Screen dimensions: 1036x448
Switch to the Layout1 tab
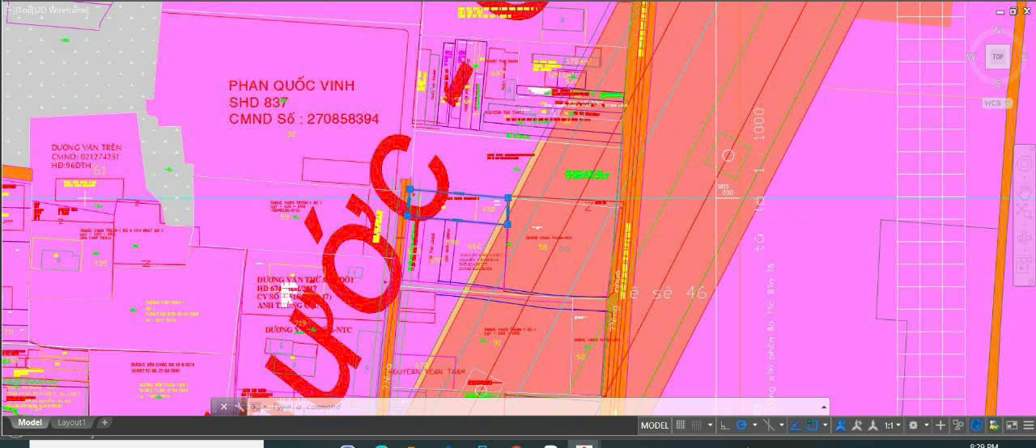coord(71,422)
